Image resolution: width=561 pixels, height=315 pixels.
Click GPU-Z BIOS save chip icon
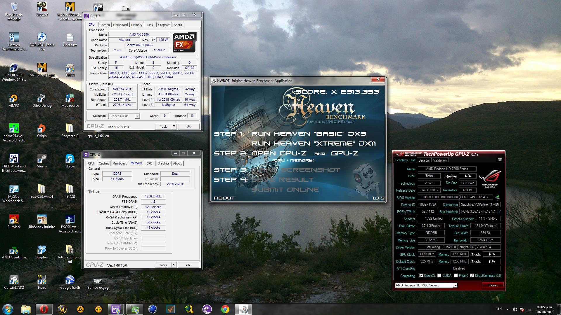(x=497, y=197)
